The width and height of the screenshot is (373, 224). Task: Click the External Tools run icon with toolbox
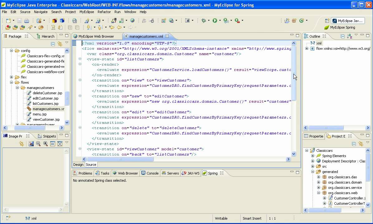click(237, 21)
